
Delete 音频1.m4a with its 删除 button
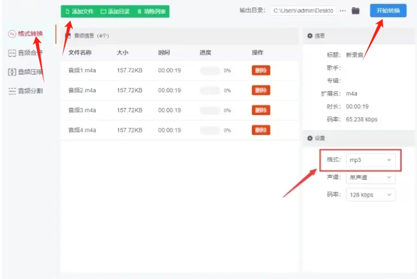click(261, 70)
